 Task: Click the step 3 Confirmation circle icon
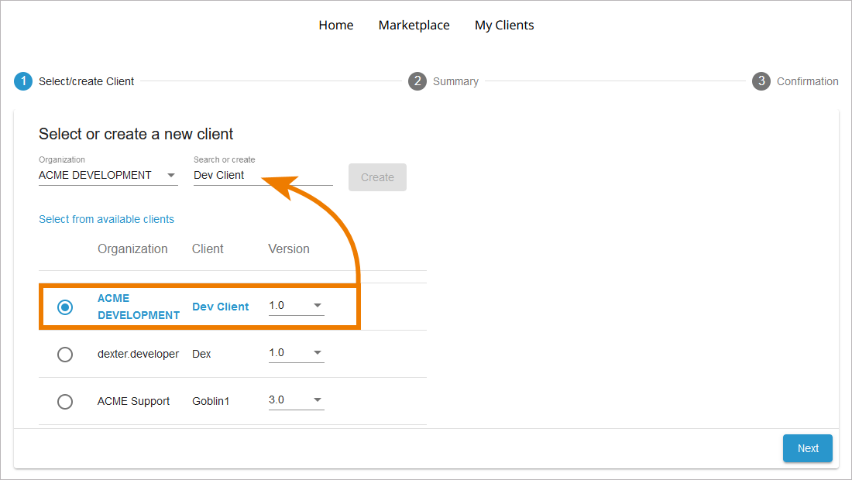pyautogui.click(x=761, y=81)
